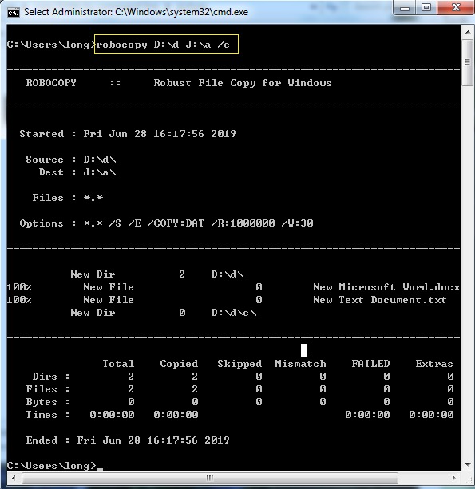Click the 'Files : *.*' line

[x=68, y=198]
